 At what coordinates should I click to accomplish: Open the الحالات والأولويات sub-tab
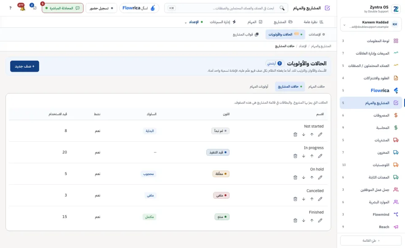[285, 34]
